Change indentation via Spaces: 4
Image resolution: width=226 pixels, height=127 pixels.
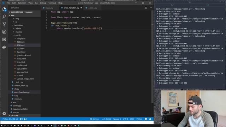(117, 119)
